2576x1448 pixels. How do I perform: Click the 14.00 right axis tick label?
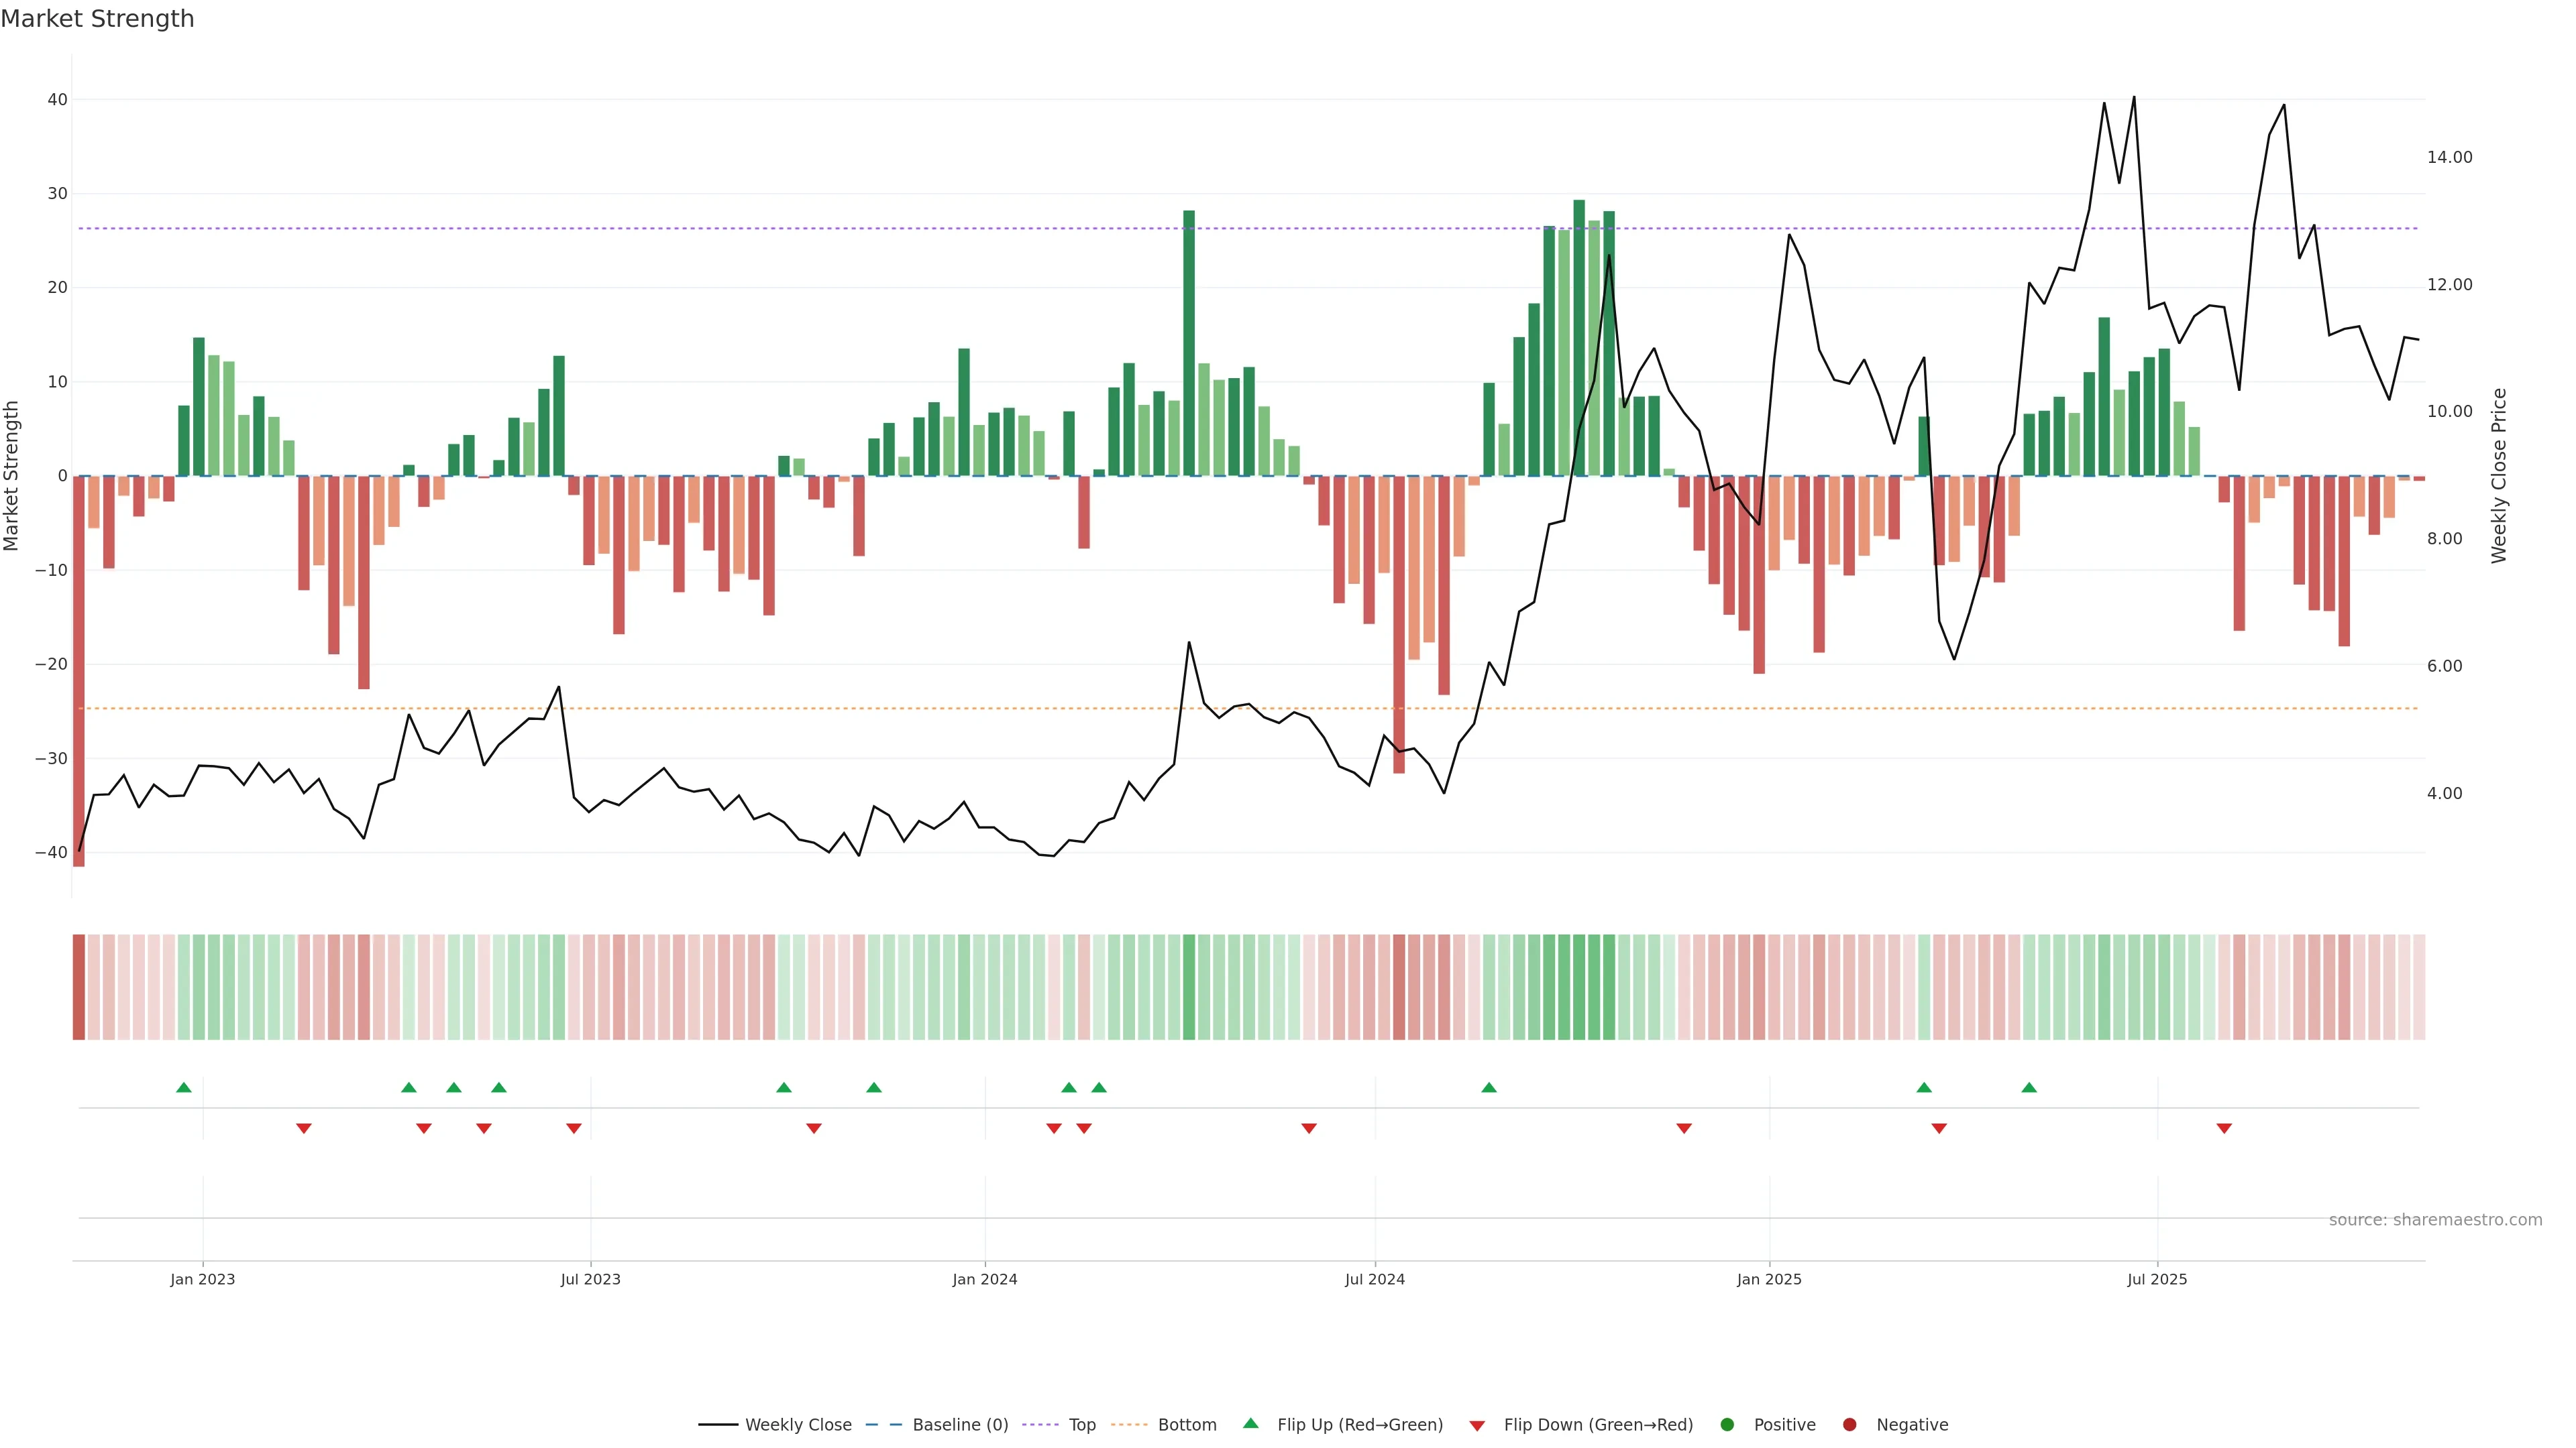[x=2449, y=157]
